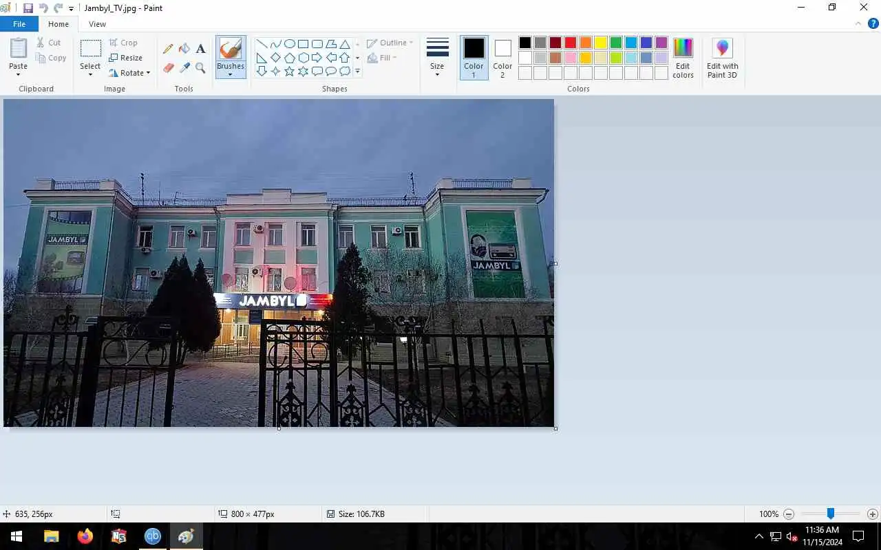Open the shape Outline dropdown
This screenshot has height=550, width=881.
pyautogui.click(x=390, y=43)
